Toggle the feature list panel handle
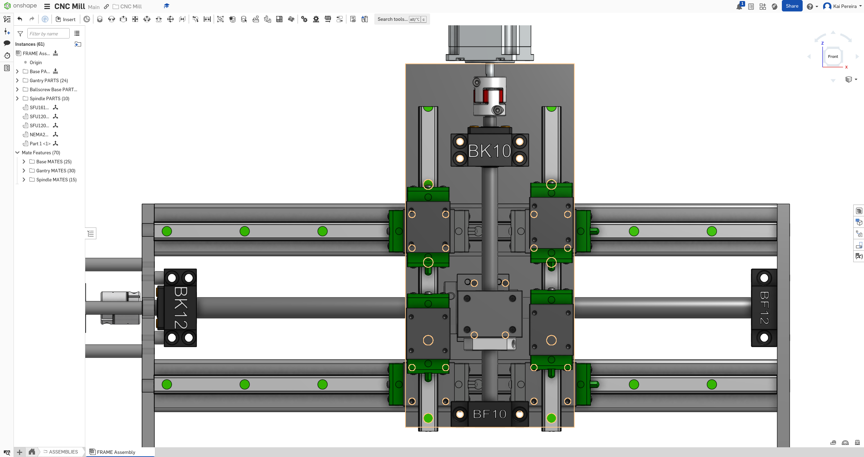The height and width of the screenshot is (457, 864). tap(91, 233)
